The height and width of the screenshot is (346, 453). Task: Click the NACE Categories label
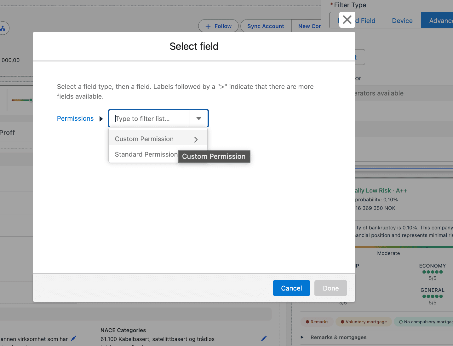(x=123, y=330)
